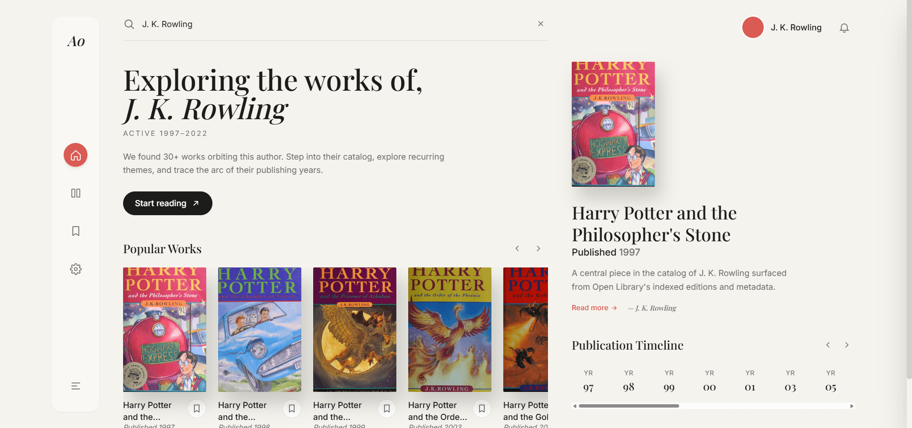
Task: Bookmark Harry Potter and the Philosopher's Stone card
Action: 197,409
